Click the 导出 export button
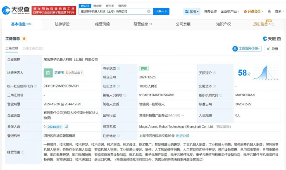Screen dimensions: 286x170 [x=272, y=49]
